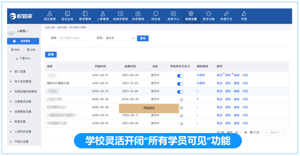Click 编辑 in row starting 2020-08-27

236,91
